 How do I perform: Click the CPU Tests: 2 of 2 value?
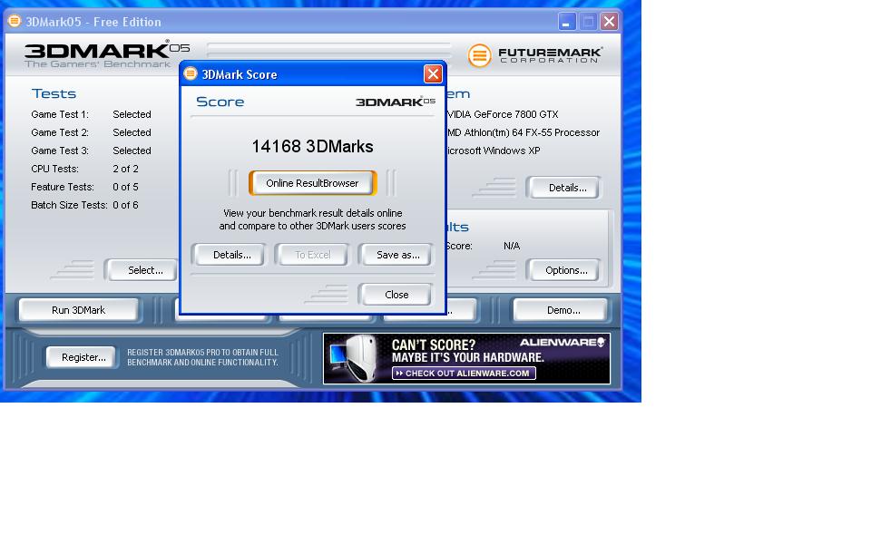pyautogui.click(x=125, y=169)
